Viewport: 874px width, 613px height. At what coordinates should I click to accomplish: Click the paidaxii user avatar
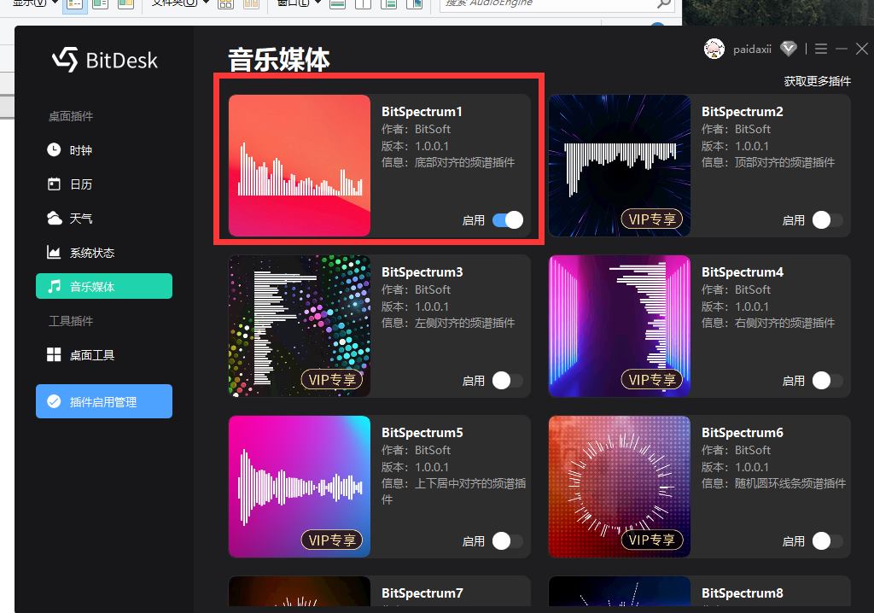(714, 50)
